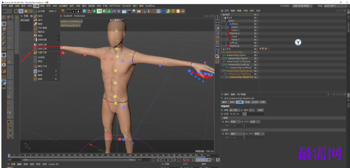Jump to the end of the animation

pyautogui.click(x=179, y=160)
